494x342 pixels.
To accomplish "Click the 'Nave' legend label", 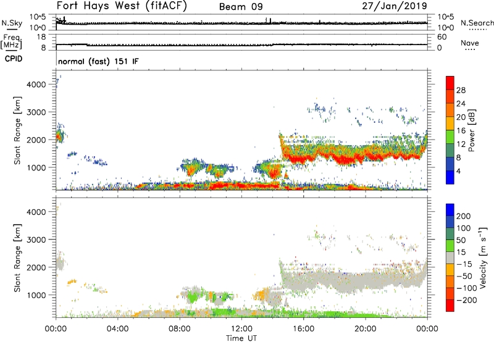I will point(470,43).
